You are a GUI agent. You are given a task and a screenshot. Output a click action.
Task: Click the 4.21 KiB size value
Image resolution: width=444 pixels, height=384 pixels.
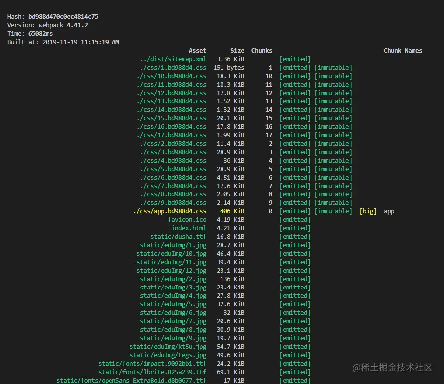(x=230, y=228)
